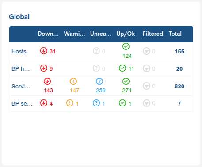Click the grey filter icon in Hosts row

[x=146, y=51]
